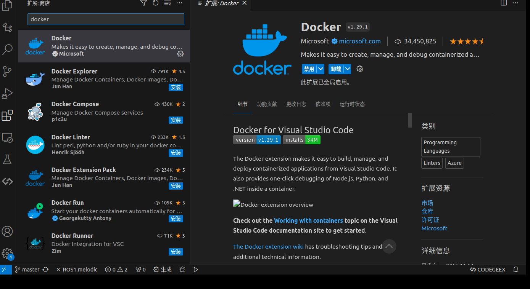Viewport: 530px width, 289px height.
Task: Open the Marketplace resource link
Action: pyautogui.click(x=427, y=203)
